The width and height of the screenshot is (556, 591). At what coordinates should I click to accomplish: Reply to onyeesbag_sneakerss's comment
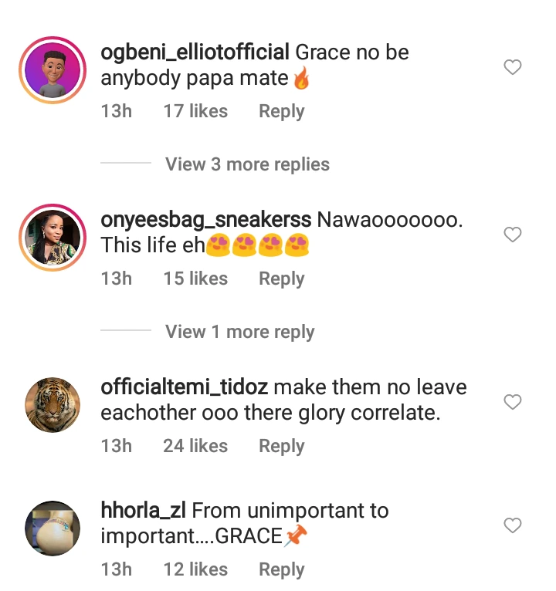tap(281, 279)
